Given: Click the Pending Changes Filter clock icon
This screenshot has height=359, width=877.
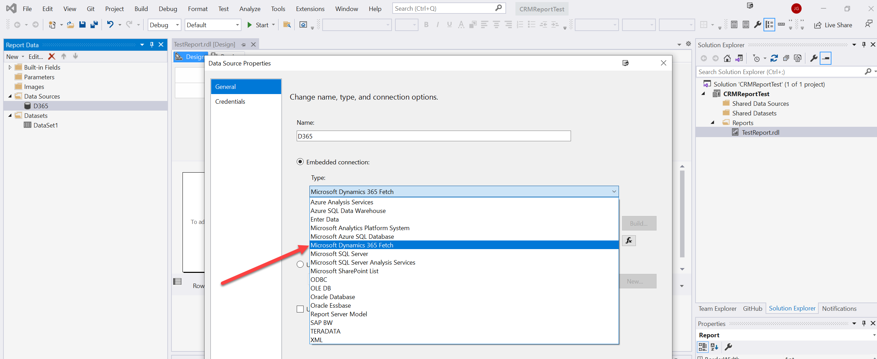Looking at the screenshot, I should (x=756, y=58).
